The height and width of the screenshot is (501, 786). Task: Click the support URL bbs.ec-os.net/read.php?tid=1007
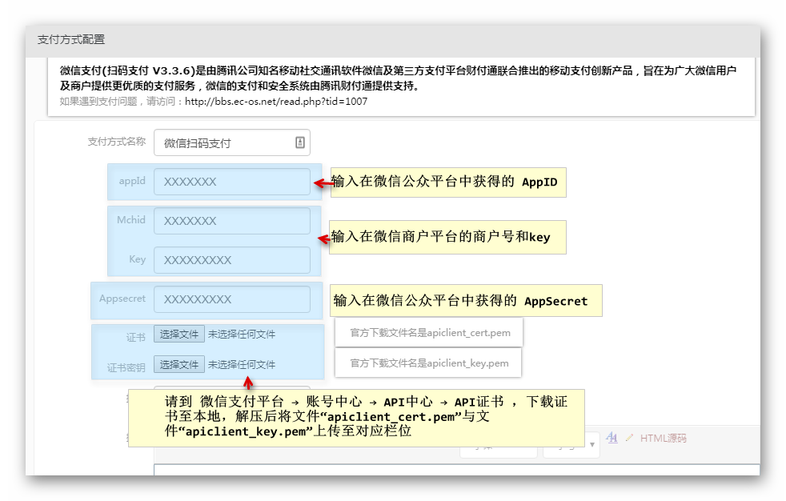[x=276, y=101]
